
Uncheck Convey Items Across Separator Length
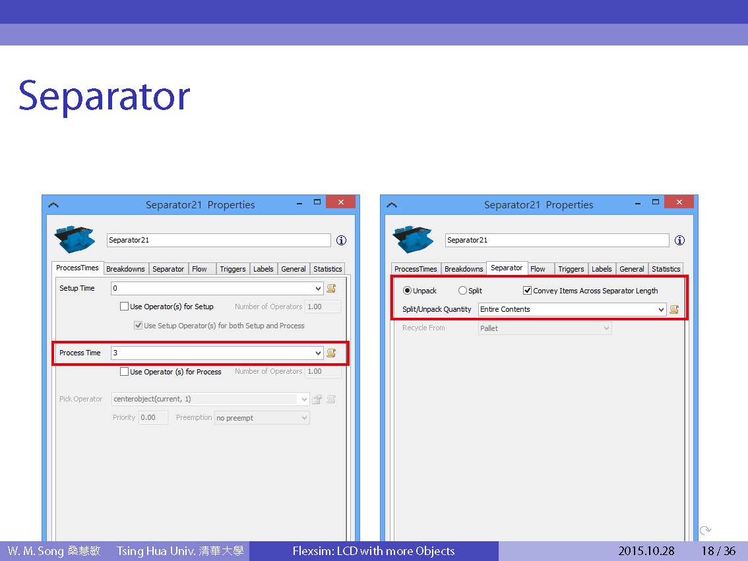click(527, 291)
